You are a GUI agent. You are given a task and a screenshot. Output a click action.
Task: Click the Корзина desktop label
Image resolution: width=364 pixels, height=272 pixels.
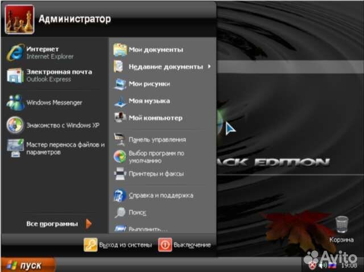click(341, 240)
